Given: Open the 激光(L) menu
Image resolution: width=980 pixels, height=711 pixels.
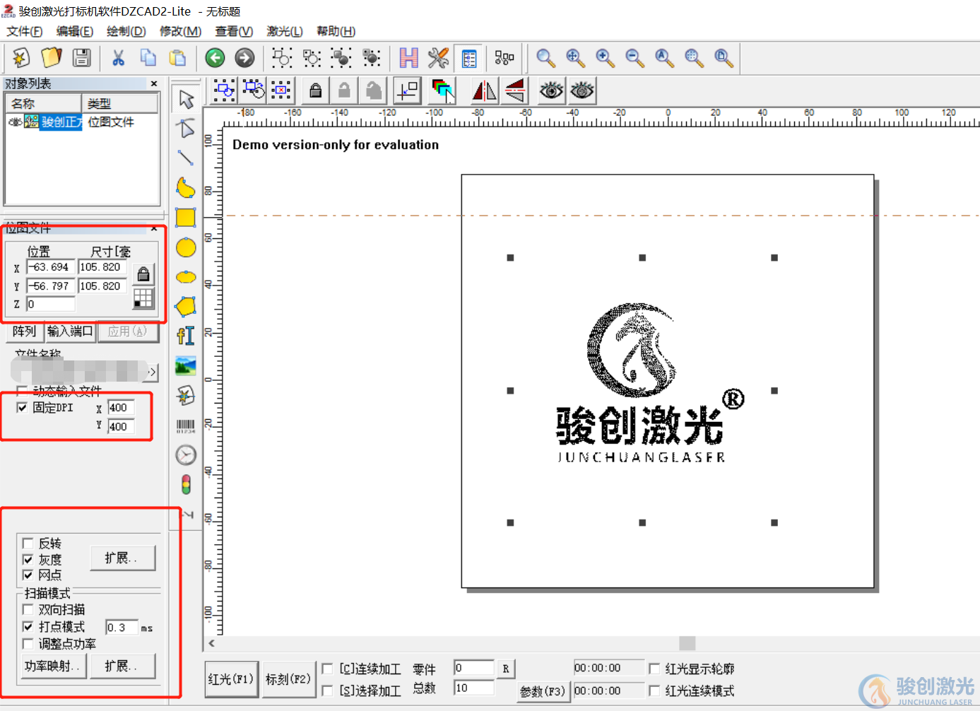Looking at the screenshot, I should (285, 31).
